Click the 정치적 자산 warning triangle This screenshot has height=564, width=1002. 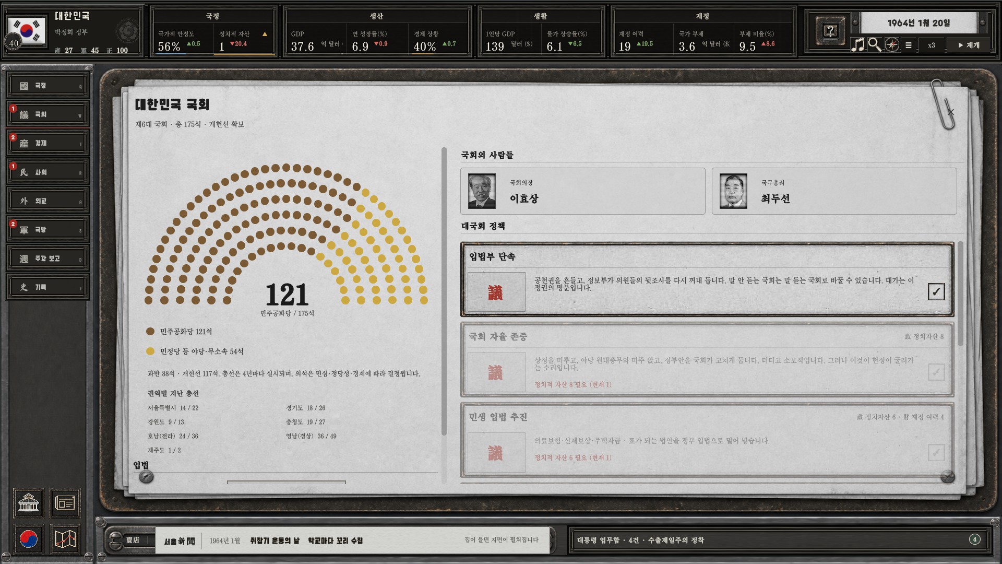click(265, 34)
